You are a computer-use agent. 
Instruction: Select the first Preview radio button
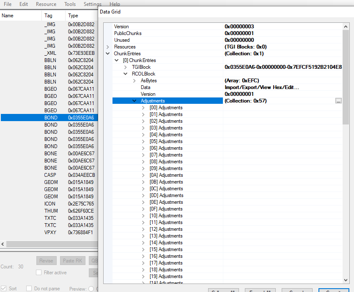click(x=91, y=289)
